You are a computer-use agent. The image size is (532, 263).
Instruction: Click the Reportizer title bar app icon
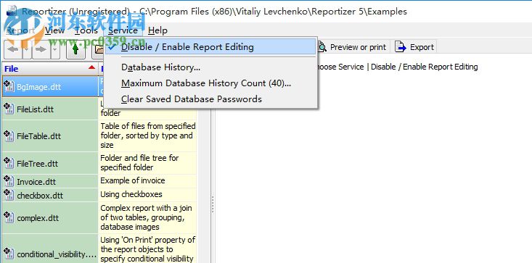(12, 12)
